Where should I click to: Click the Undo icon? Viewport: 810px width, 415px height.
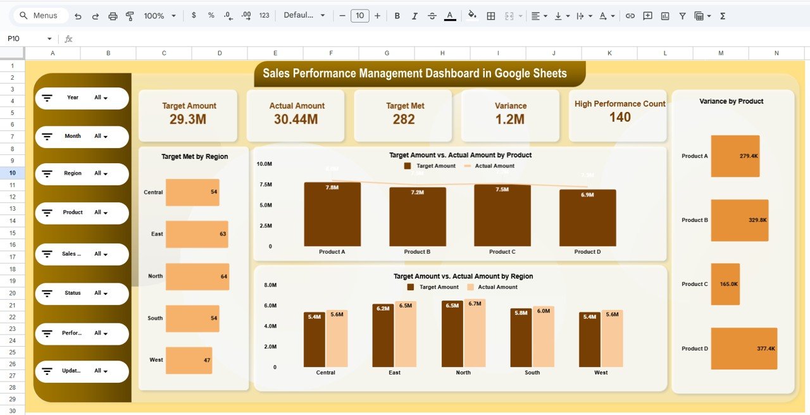pos(78,16)
